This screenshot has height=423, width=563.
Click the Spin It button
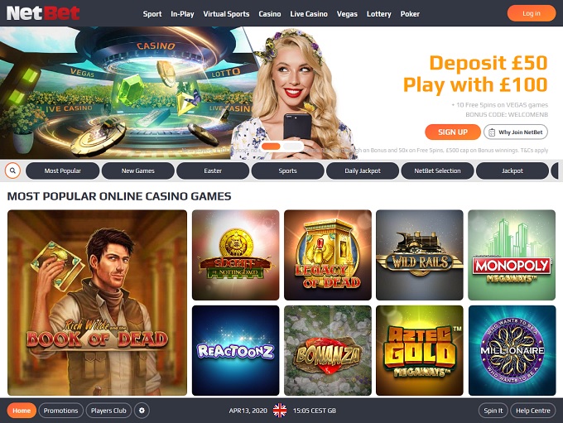[493, 411]
